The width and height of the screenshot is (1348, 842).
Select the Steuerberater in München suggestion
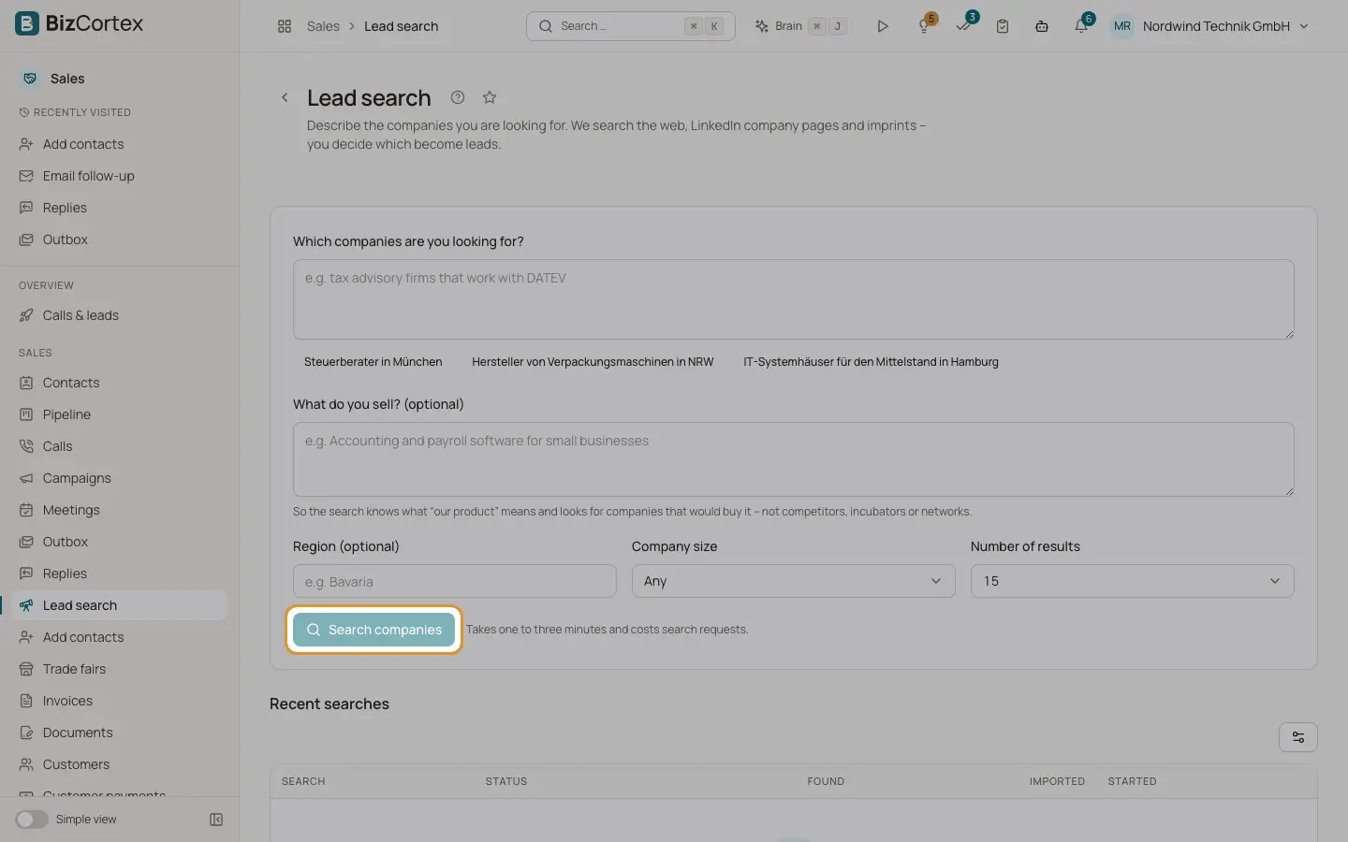[x=373, y=362]
